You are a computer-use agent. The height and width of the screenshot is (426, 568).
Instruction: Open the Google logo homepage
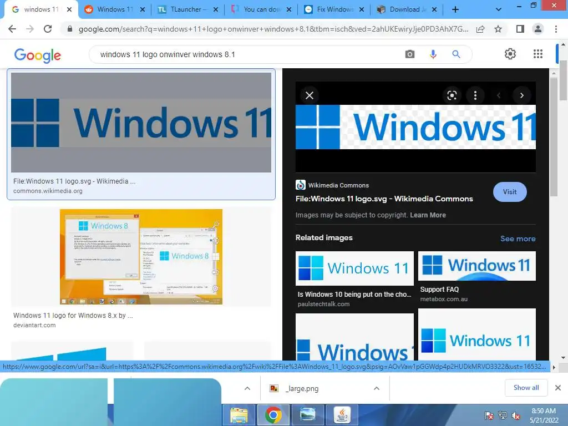tap(38, 55)
